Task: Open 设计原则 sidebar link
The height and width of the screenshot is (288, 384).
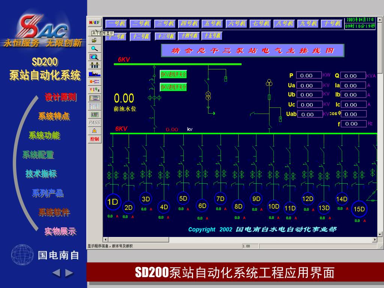Action: point(61,97)
